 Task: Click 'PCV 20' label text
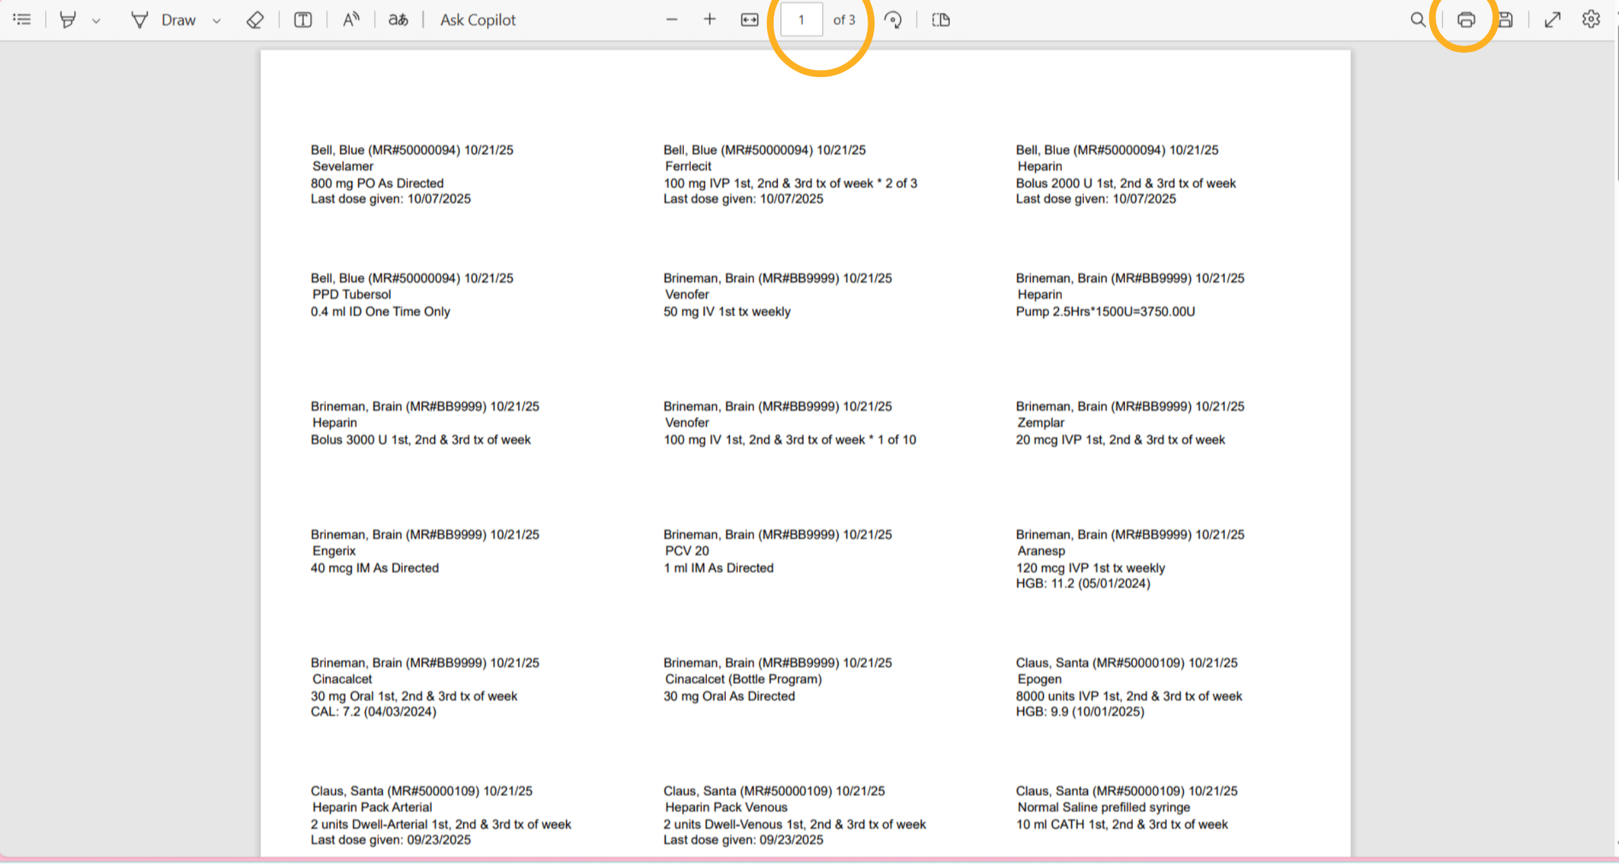point(687,550)
